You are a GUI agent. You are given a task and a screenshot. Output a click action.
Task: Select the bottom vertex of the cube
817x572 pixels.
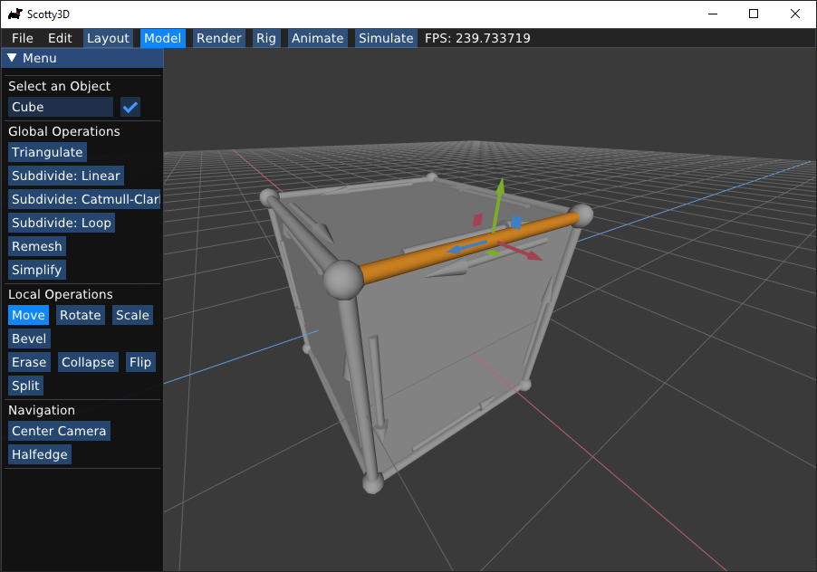click(371, 484)
